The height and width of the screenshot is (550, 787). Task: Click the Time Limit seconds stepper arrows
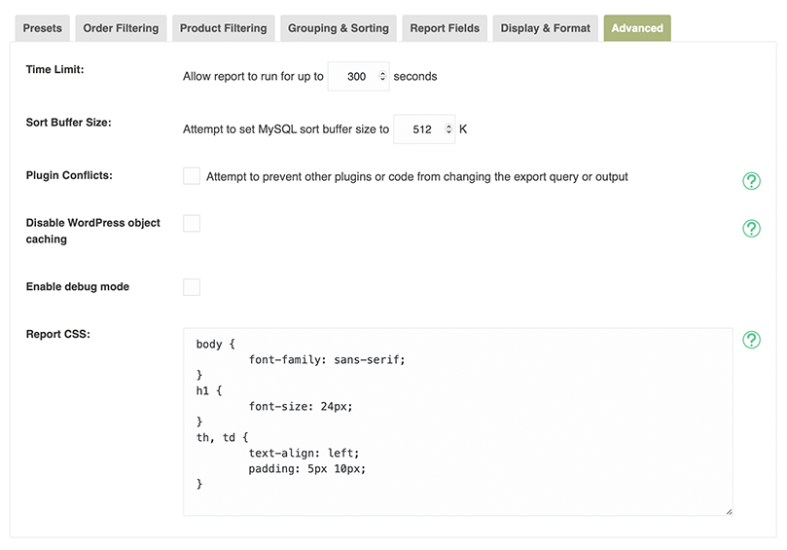382,76
